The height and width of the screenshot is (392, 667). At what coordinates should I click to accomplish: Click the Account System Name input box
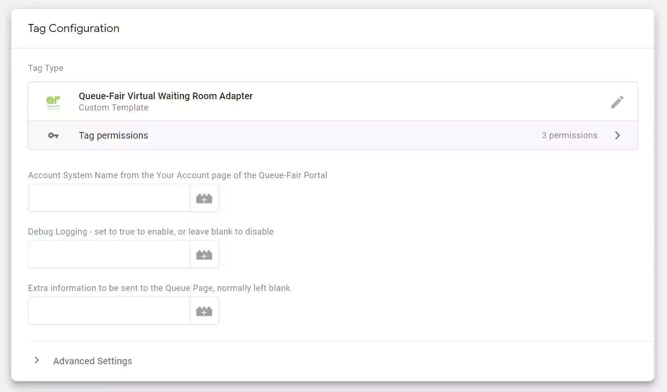click(108, 197)
